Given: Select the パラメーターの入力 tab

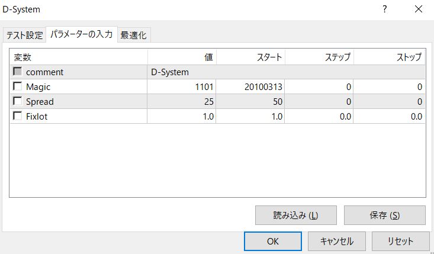Looking at the screenshot, I should 81,34.
